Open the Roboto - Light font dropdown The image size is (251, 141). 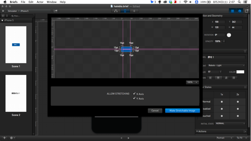(x=226, y=65)
